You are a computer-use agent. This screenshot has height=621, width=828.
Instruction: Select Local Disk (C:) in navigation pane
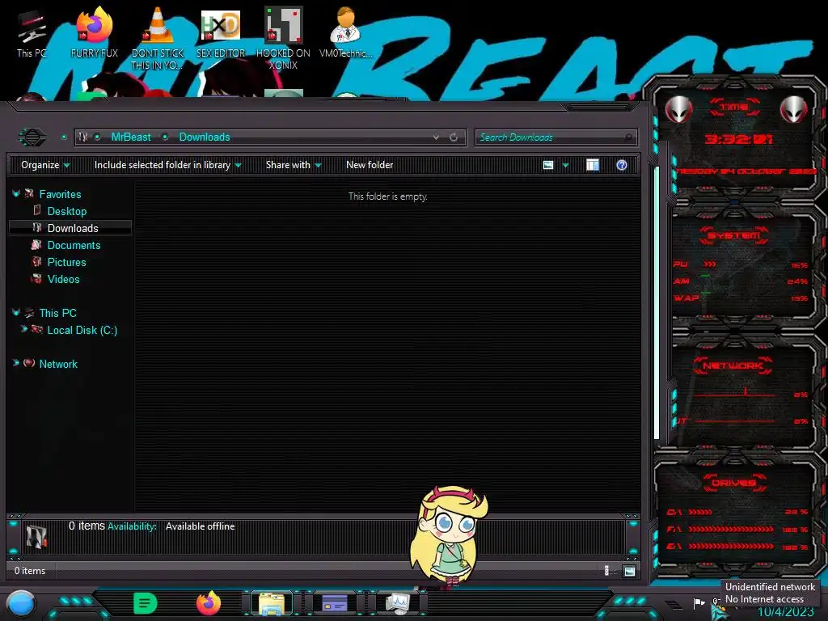click(82, 330)
